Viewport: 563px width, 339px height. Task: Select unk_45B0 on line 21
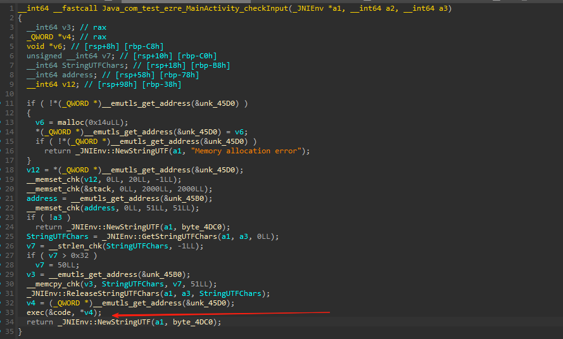click(x=186, y=198)
